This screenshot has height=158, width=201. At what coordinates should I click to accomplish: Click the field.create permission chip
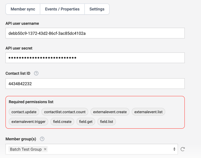pyautogui.click(x=62, y=122)
